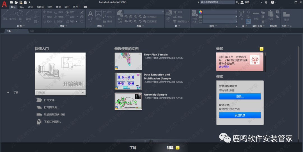Expand the 样板 template dropdown
Viewport: 303px width, 152px height.
click(83, 92)
